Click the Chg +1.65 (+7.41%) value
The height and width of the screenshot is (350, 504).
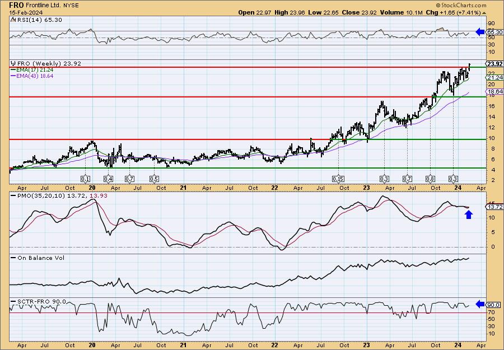pyautogui.click(x=453, y=12)
